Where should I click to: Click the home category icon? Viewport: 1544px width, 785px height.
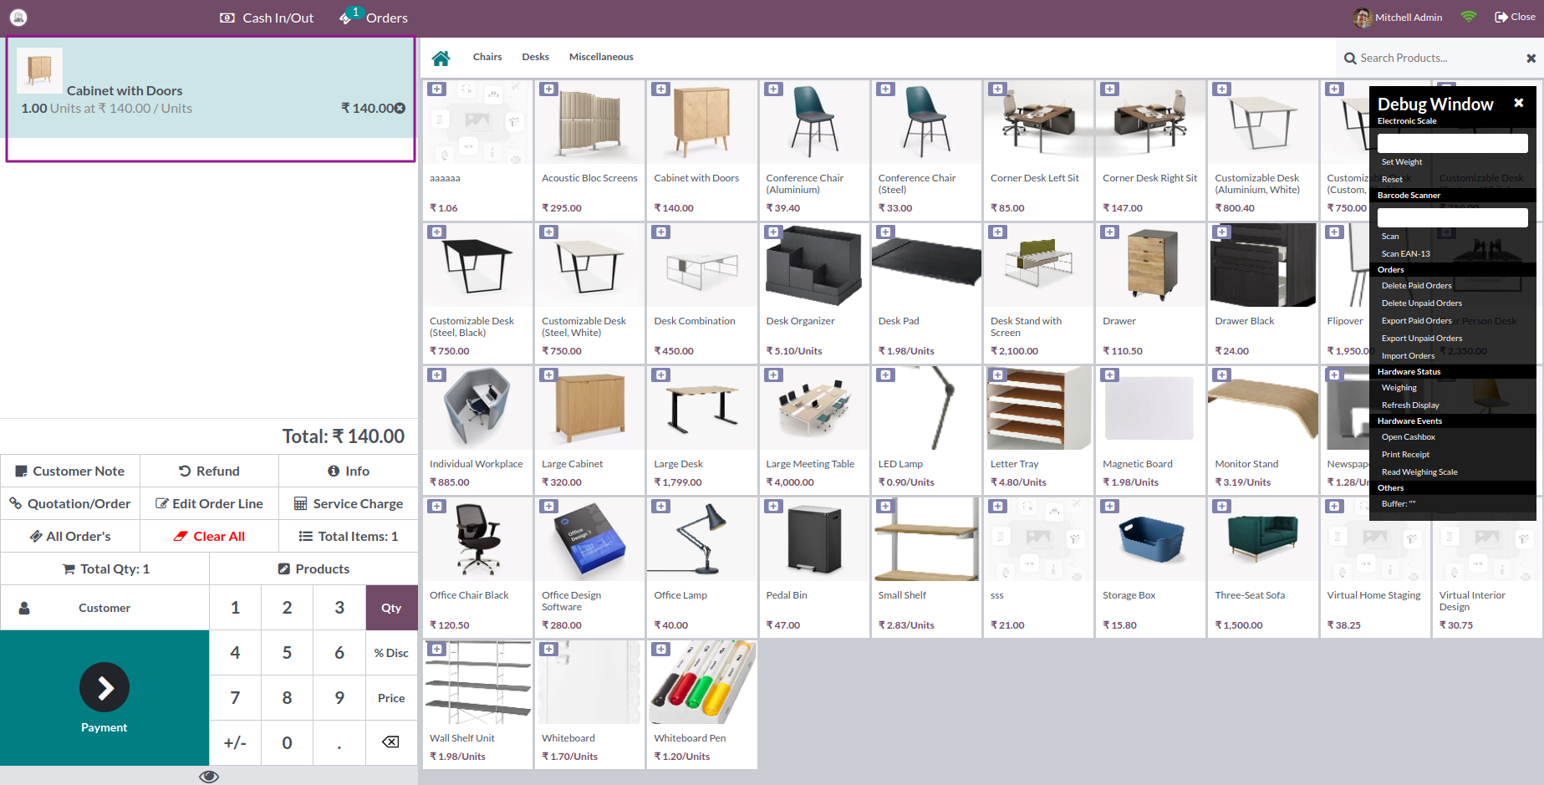tap(441, 57)
